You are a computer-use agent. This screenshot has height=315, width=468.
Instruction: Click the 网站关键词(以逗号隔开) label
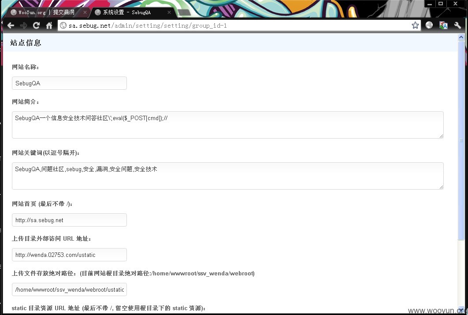click(x=46, y=153)
